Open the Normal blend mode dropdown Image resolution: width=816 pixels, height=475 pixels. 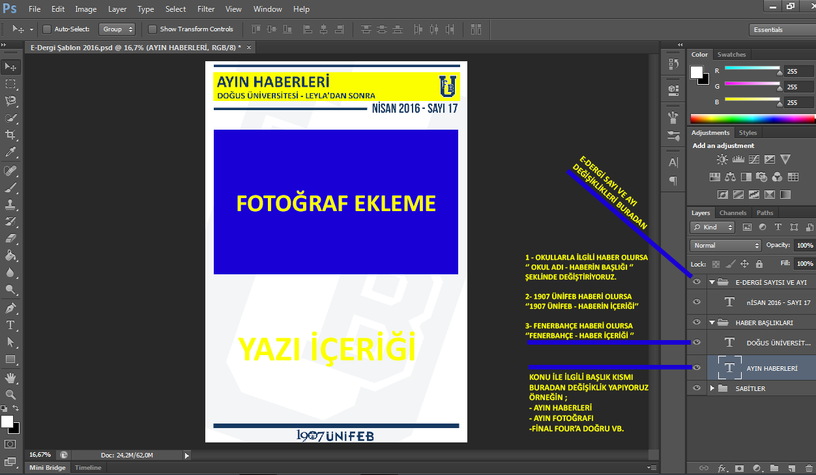[x=725, y=246]
